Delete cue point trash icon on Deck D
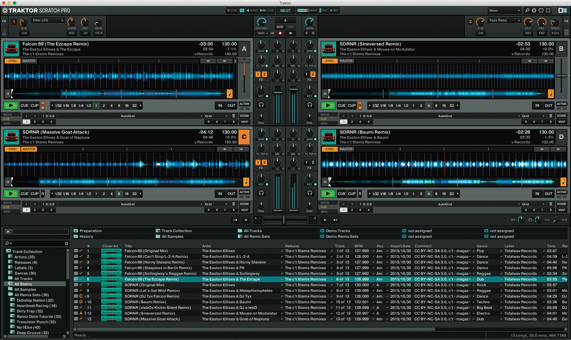The width and height of the screenshot is (571, 340). pyautogui.click(x=551, y=204)
